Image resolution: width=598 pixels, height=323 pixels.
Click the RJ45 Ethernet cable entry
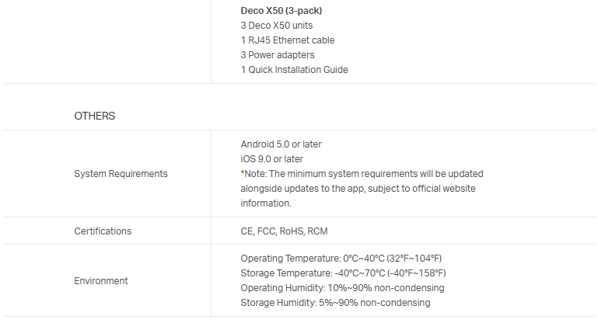(x=288, y=40)
